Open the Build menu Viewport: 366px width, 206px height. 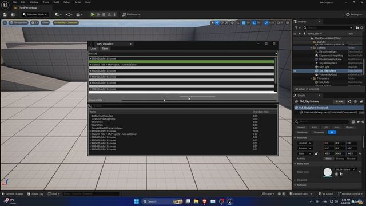(x=56, y=2)
